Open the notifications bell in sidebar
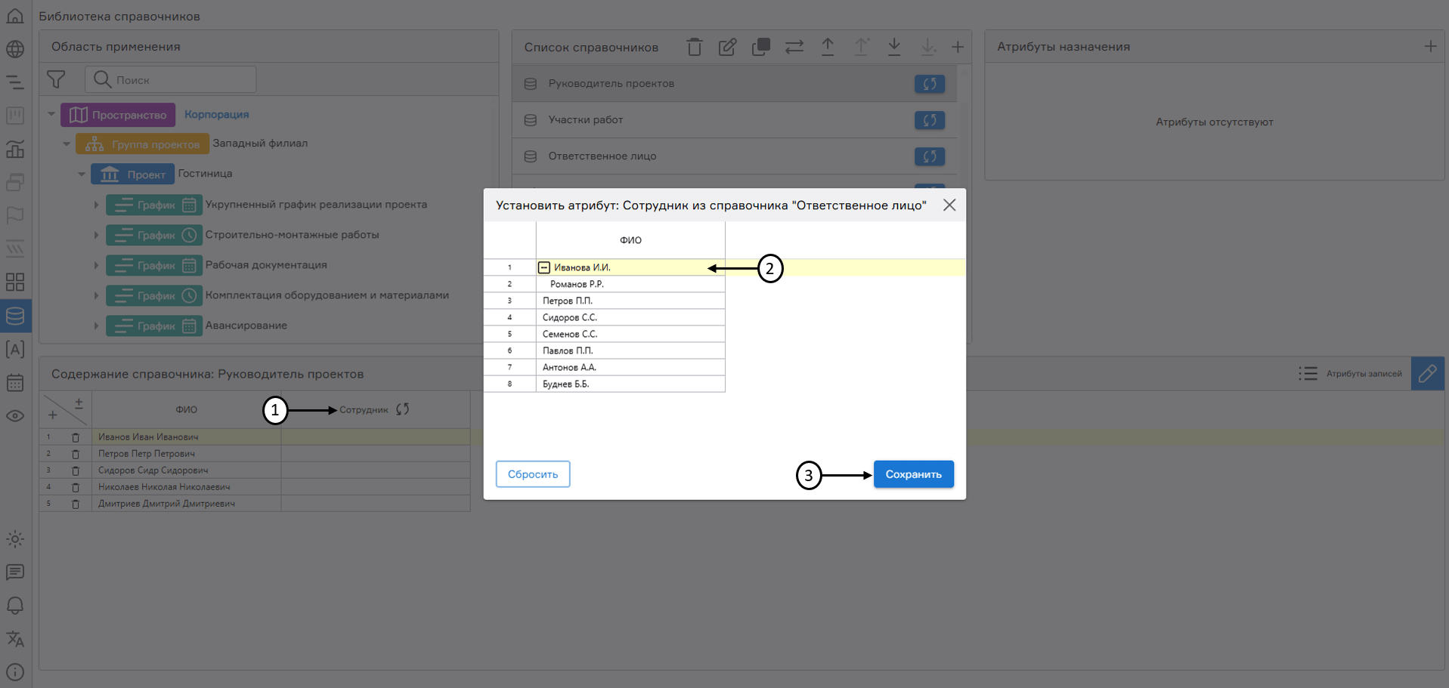The height and width of the screenshot is (688, 1449). click(x=15, y=606)
